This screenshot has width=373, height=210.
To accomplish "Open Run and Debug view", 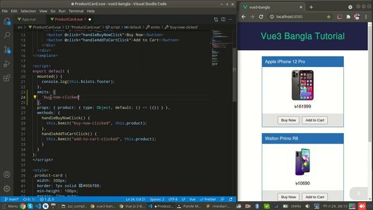I will click(7, 64).
